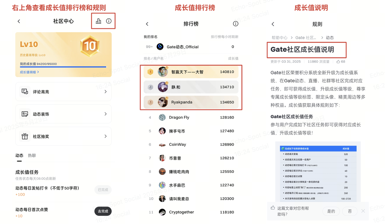The image size is (385, 224).
Task: Open the leaderboard bar chart icon
Action: coord(98,21)
